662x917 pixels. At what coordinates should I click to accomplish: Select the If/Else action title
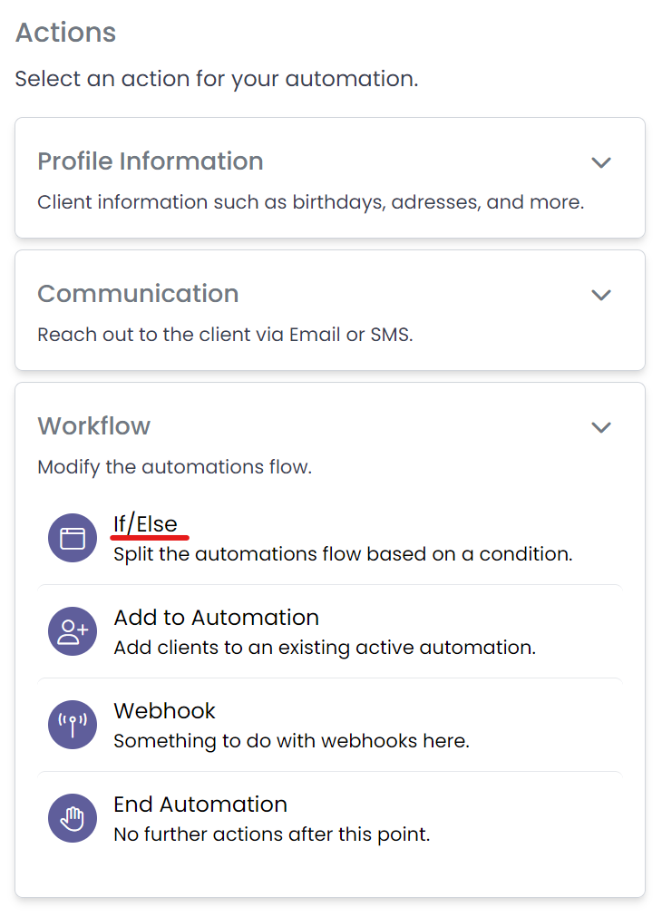pyautogui.click(x=145, y=524)
